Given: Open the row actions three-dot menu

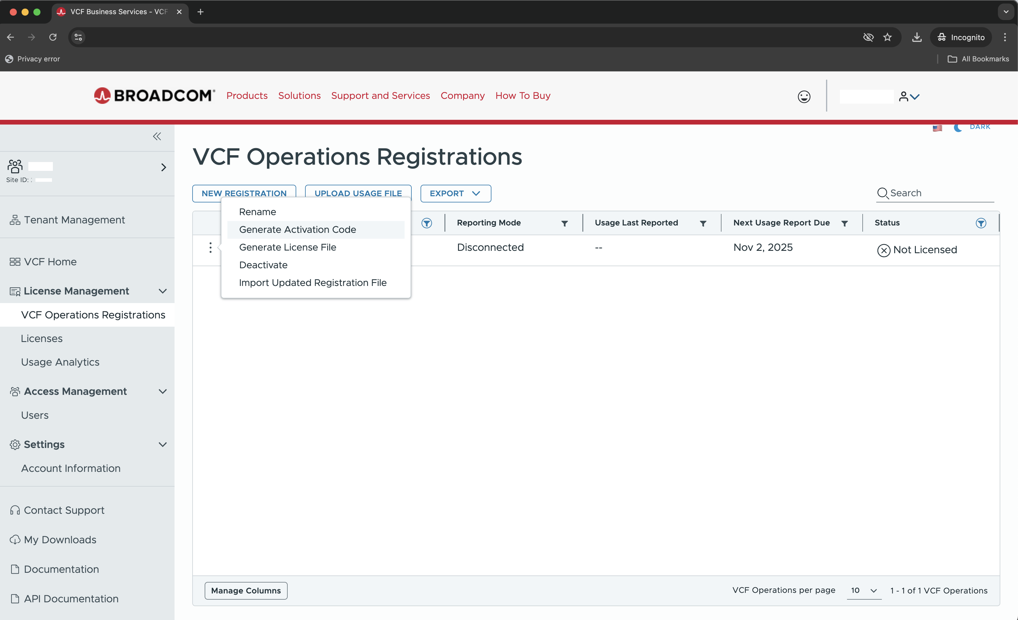Looking at the screenshot, I should pos(210,248).
